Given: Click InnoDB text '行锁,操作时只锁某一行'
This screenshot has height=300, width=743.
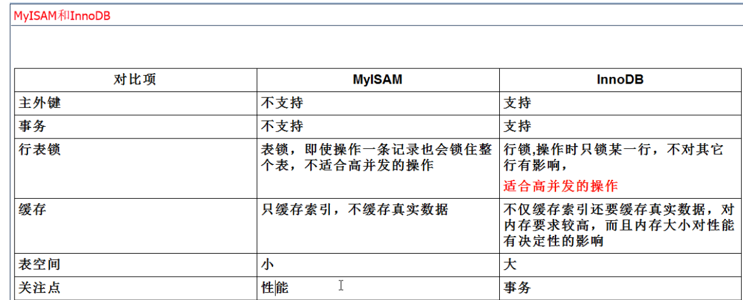Looking at the screenshot, I should (x=613, y=157).
